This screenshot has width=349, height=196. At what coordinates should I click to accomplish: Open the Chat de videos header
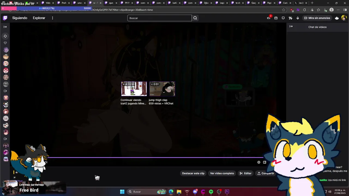(317, 27)
